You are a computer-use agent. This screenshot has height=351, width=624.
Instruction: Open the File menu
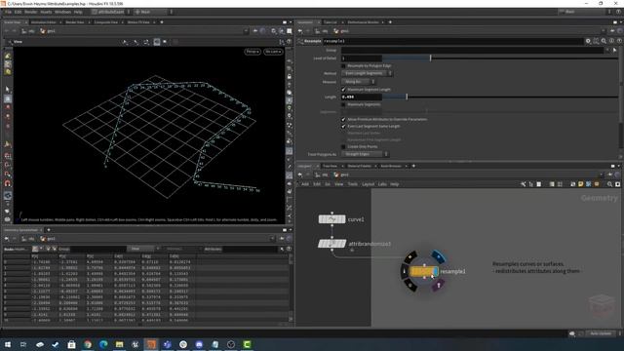[x=8, y=12]
